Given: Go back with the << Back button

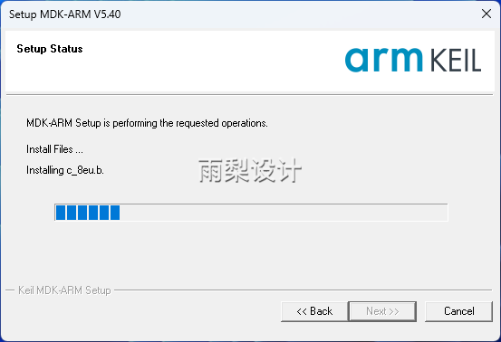Looking at the screenshot, I should [x=314, y=311].
